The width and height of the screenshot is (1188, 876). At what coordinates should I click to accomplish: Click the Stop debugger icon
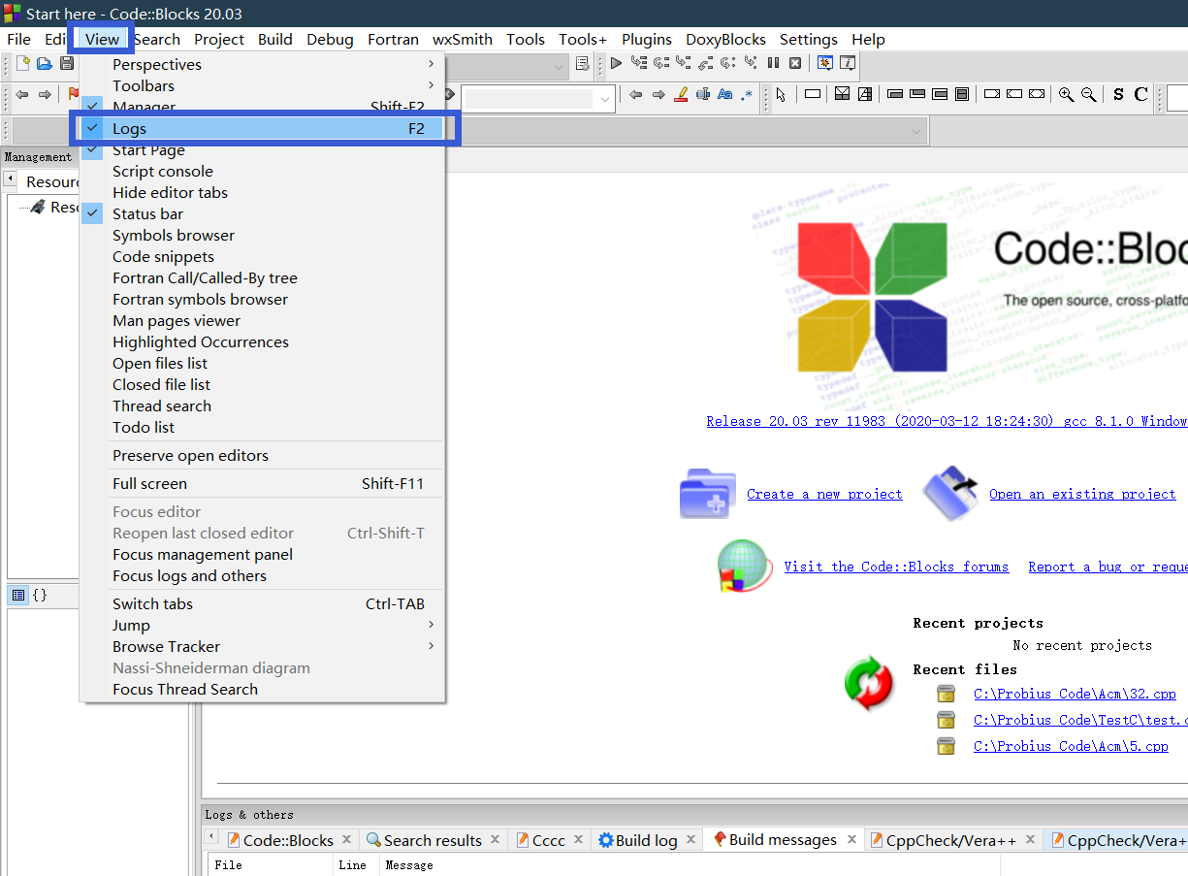tap(795, 63)
